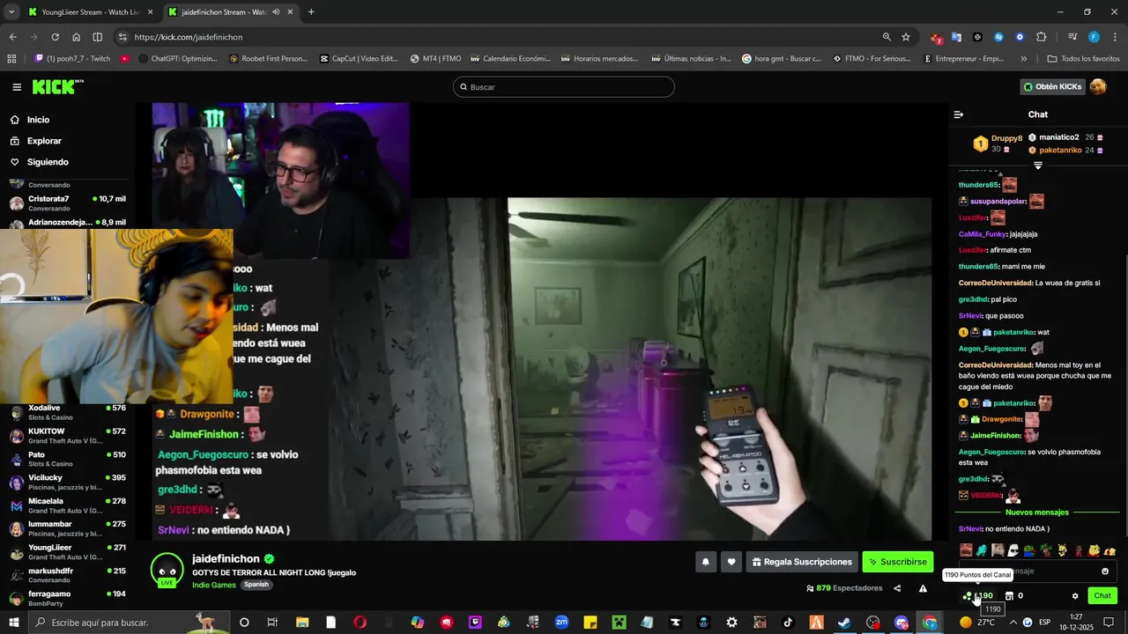The width and height of the screenshot is (1128, 634).
Task: Expand more bookmarks chevron
Action: (1023, 59)
